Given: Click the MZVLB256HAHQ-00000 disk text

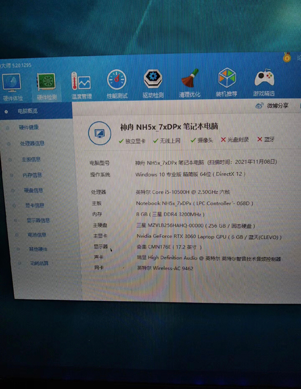Looking at the screenshot, I should [x=196, y=225].
